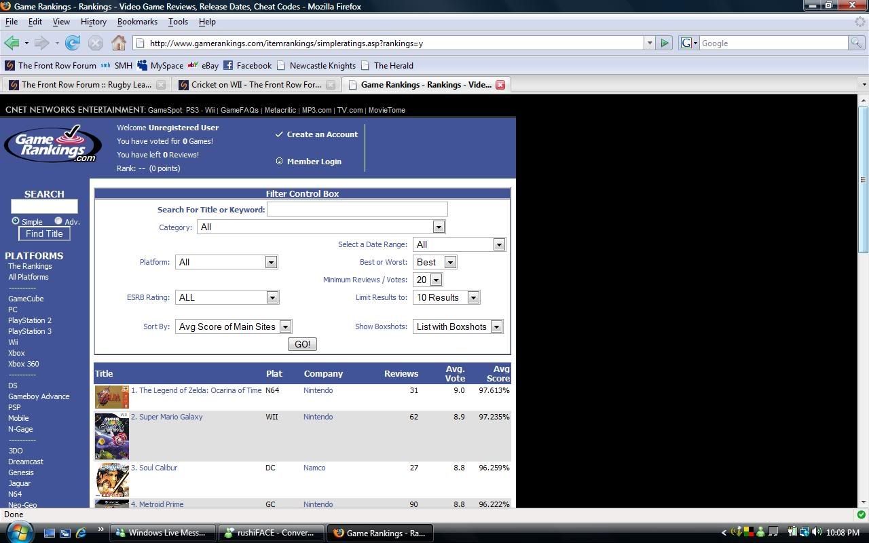The width and height of the screenshot is (869, 543).
Task: Open the Show Boxshots dropdown
Action: 458,326
